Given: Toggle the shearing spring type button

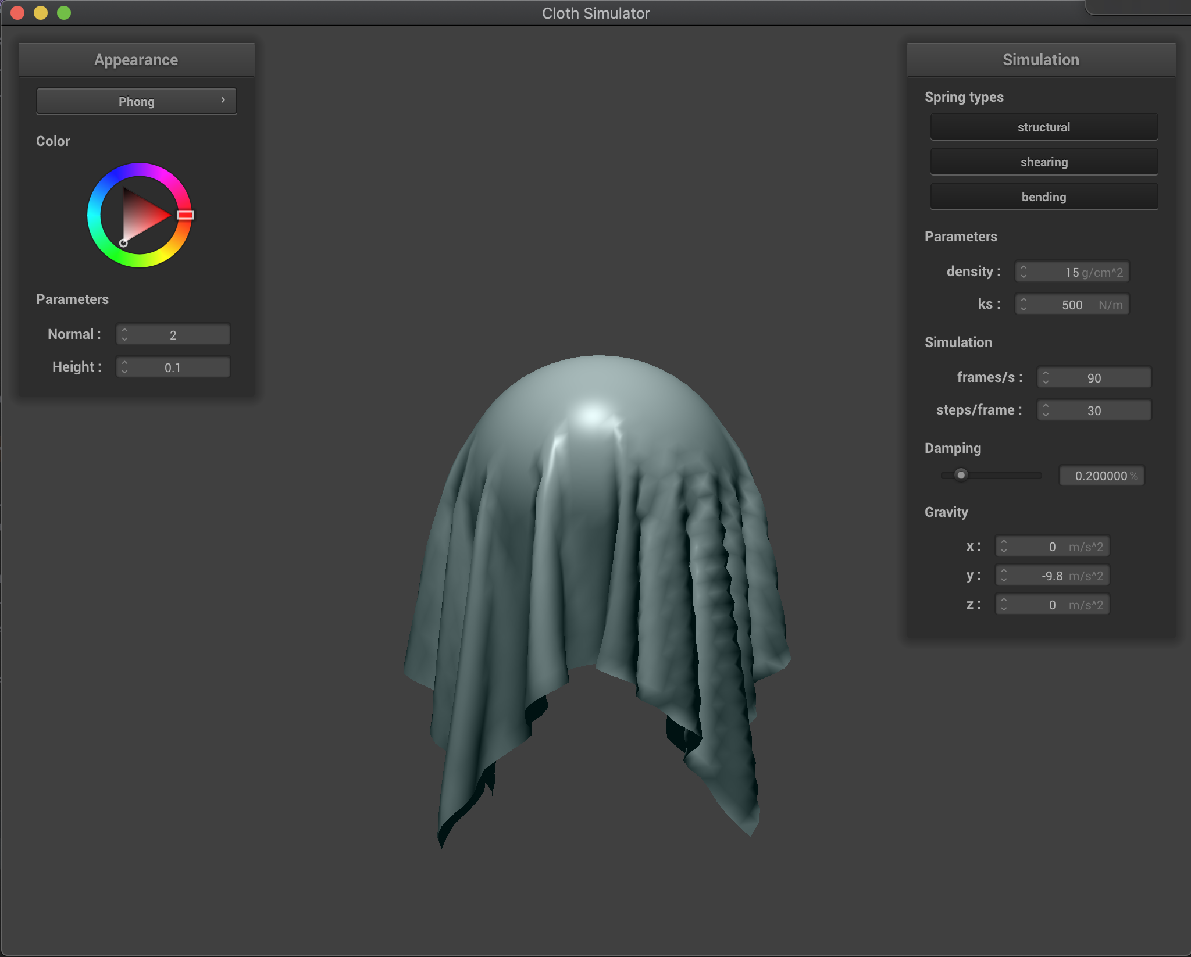Looking at the screenshot, I should pyautogui.click(x=1043, y=162).
